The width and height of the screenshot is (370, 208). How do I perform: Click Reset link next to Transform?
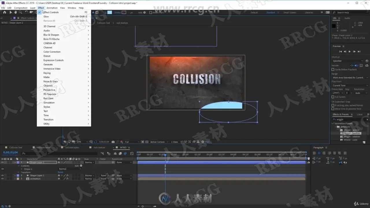pos(60,172)
